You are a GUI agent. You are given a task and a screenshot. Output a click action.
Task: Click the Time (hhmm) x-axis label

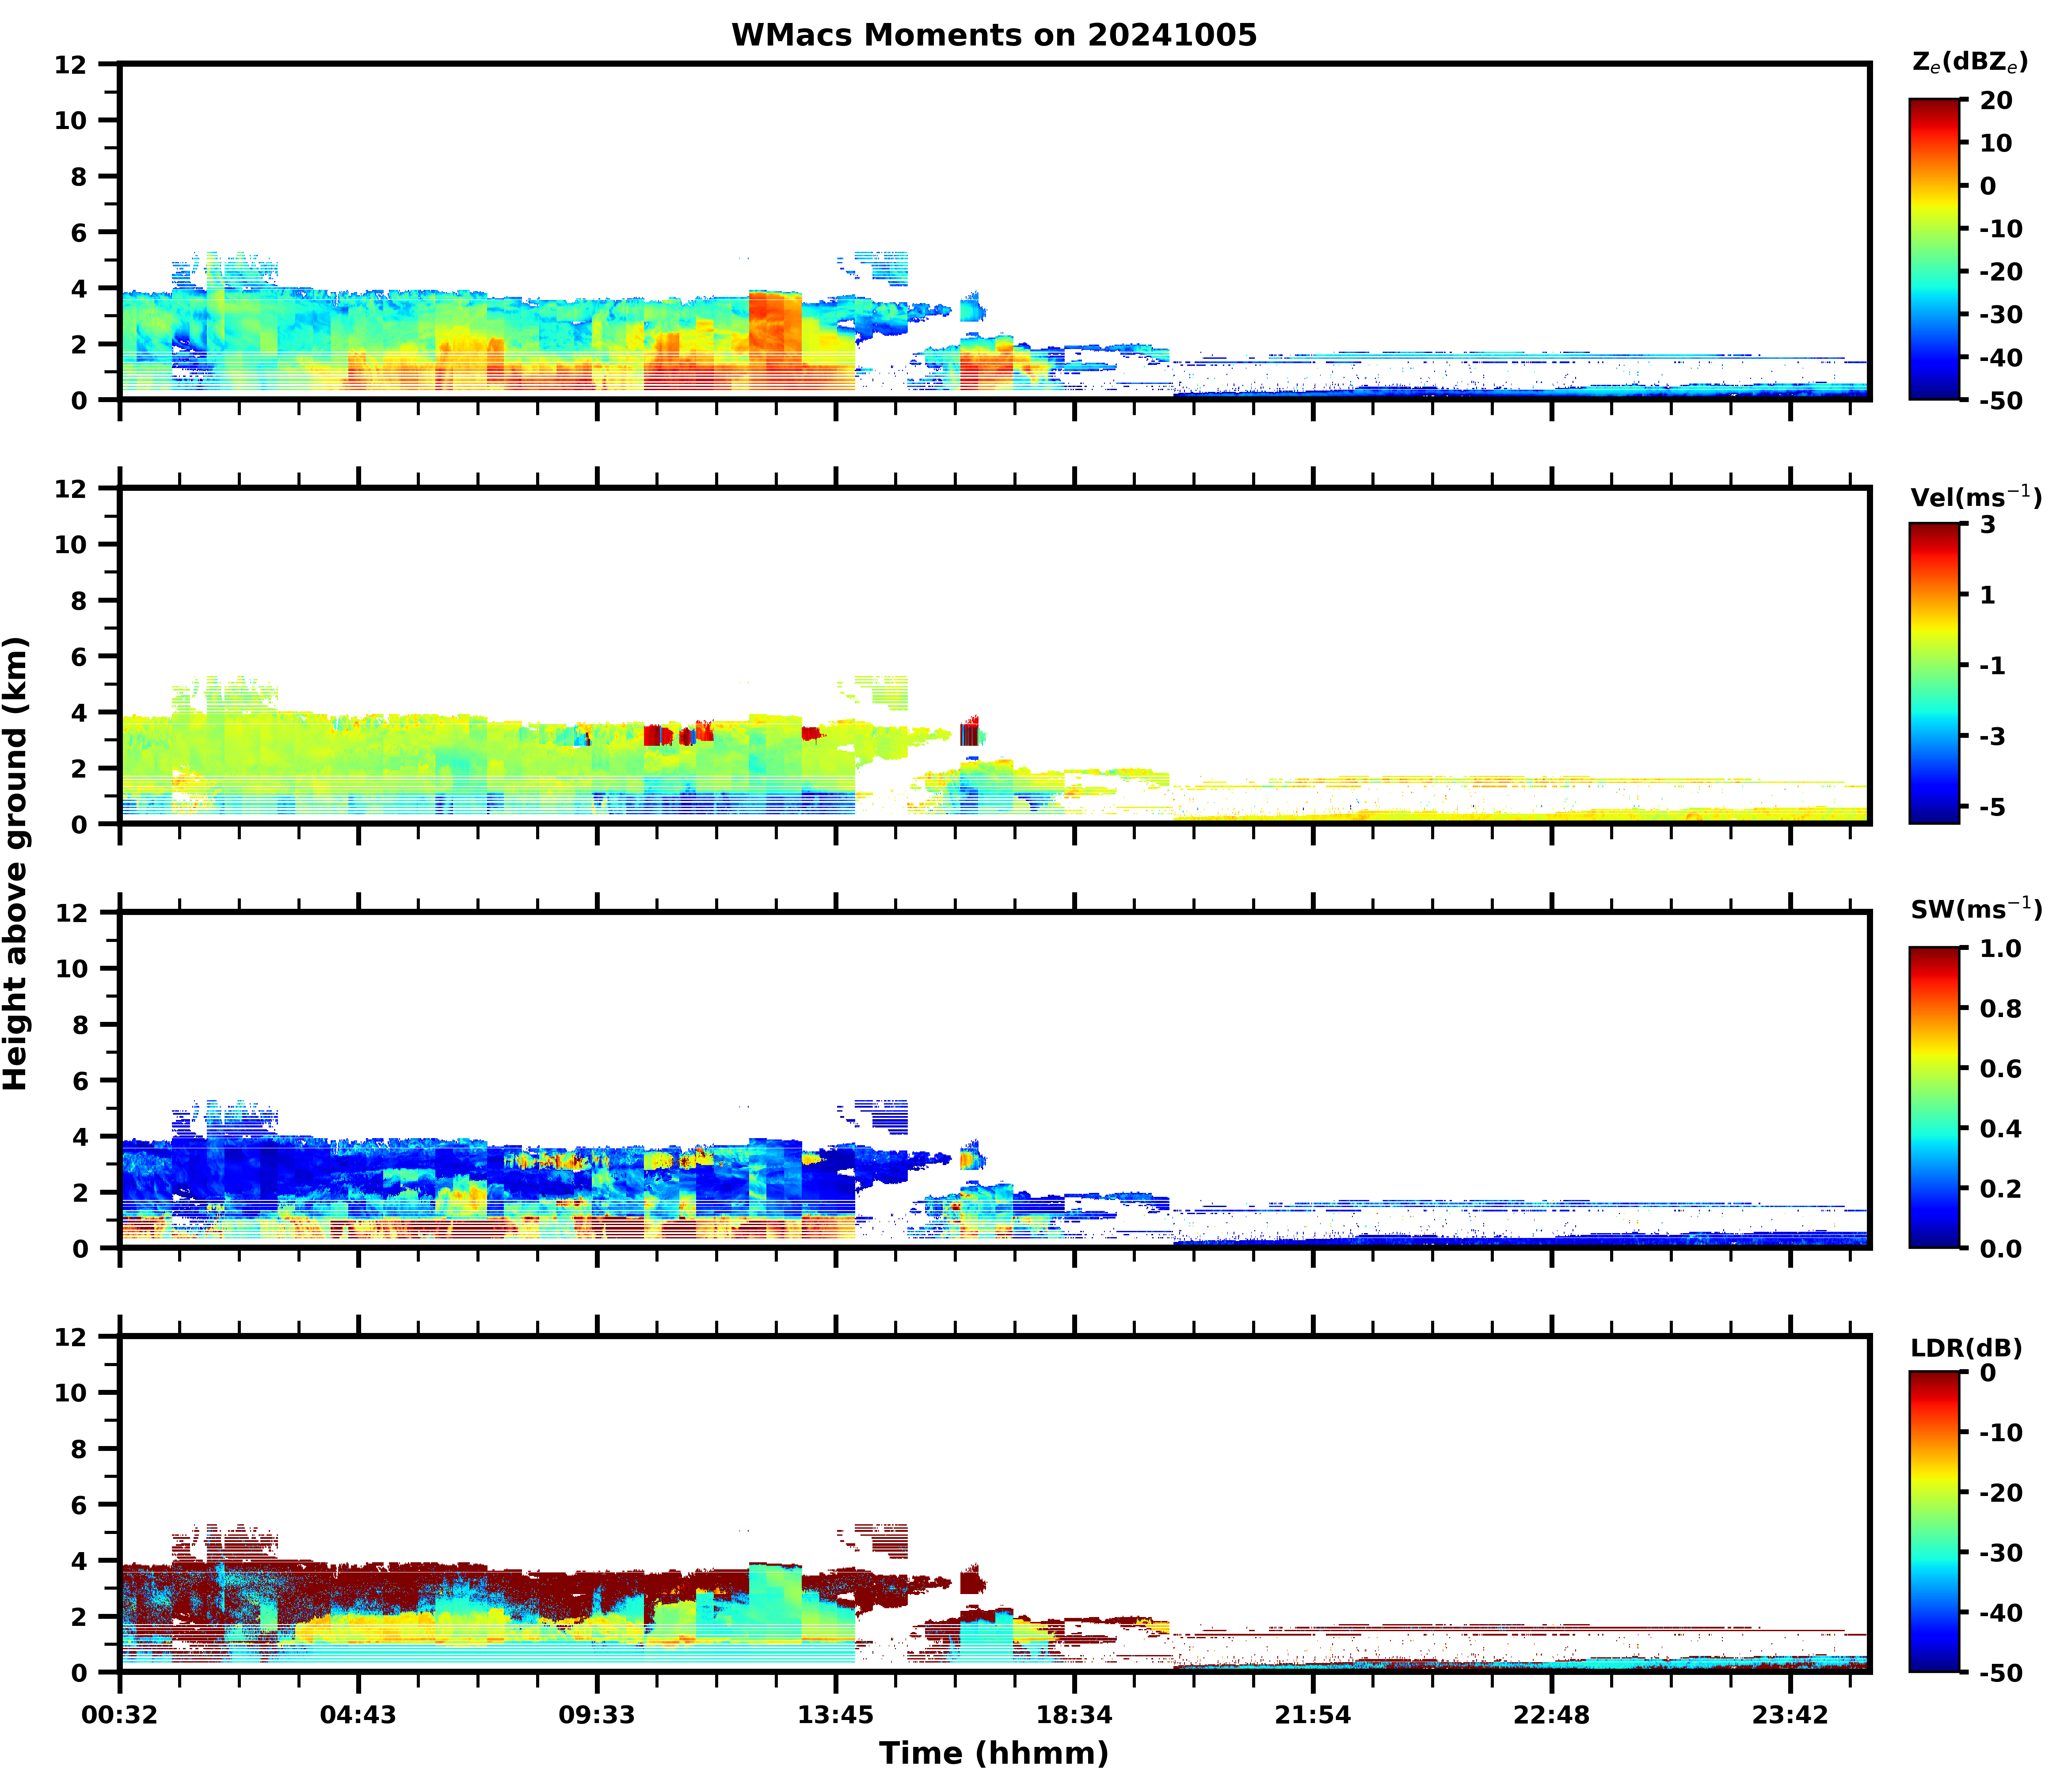[x=994, y=1753]
